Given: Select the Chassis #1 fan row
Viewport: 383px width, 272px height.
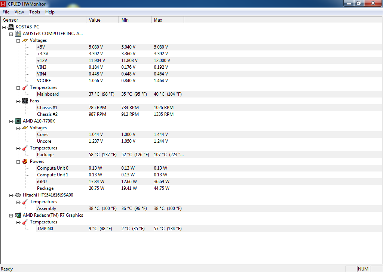Looking at the screenshot, I should pyautogui.click(x=209, y=108).
